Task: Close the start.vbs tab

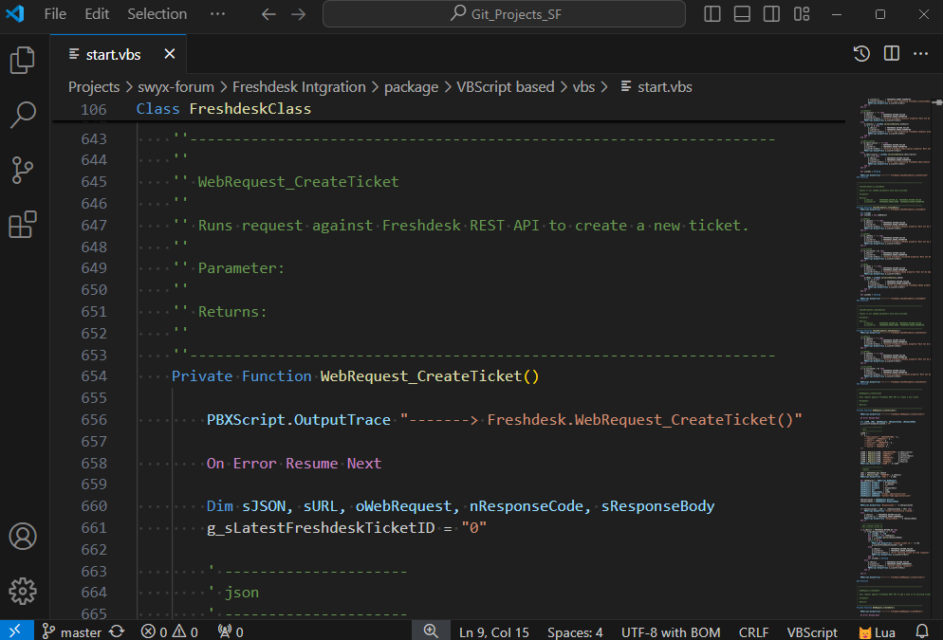Action: pos(170,54)
